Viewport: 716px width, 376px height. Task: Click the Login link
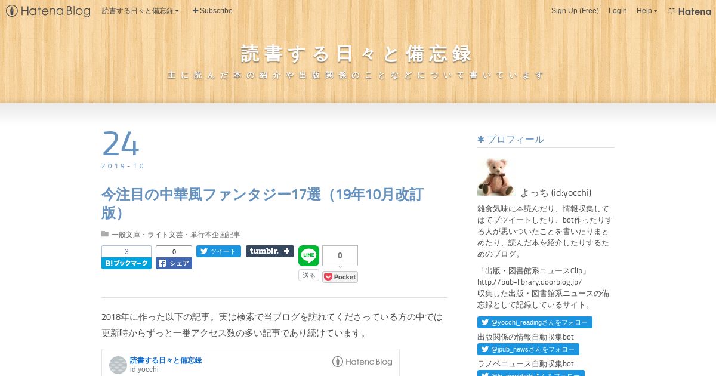point(618,11)
